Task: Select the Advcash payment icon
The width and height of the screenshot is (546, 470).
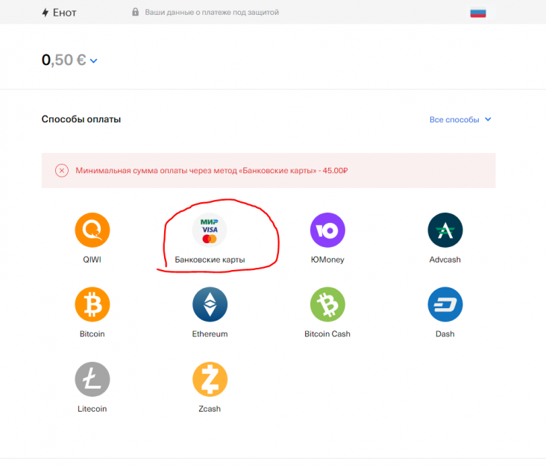Action: [x=445, y=230]
